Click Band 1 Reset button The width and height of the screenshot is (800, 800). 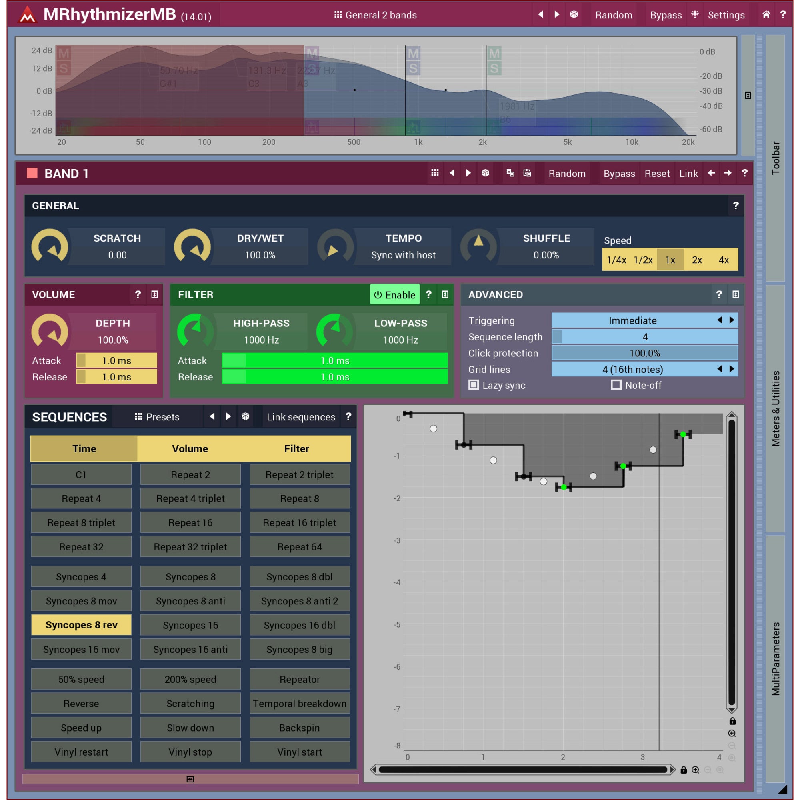tap(657, 174)
